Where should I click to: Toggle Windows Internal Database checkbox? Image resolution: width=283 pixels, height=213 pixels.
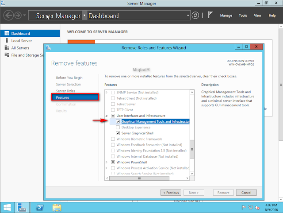[x=113, y=156]
